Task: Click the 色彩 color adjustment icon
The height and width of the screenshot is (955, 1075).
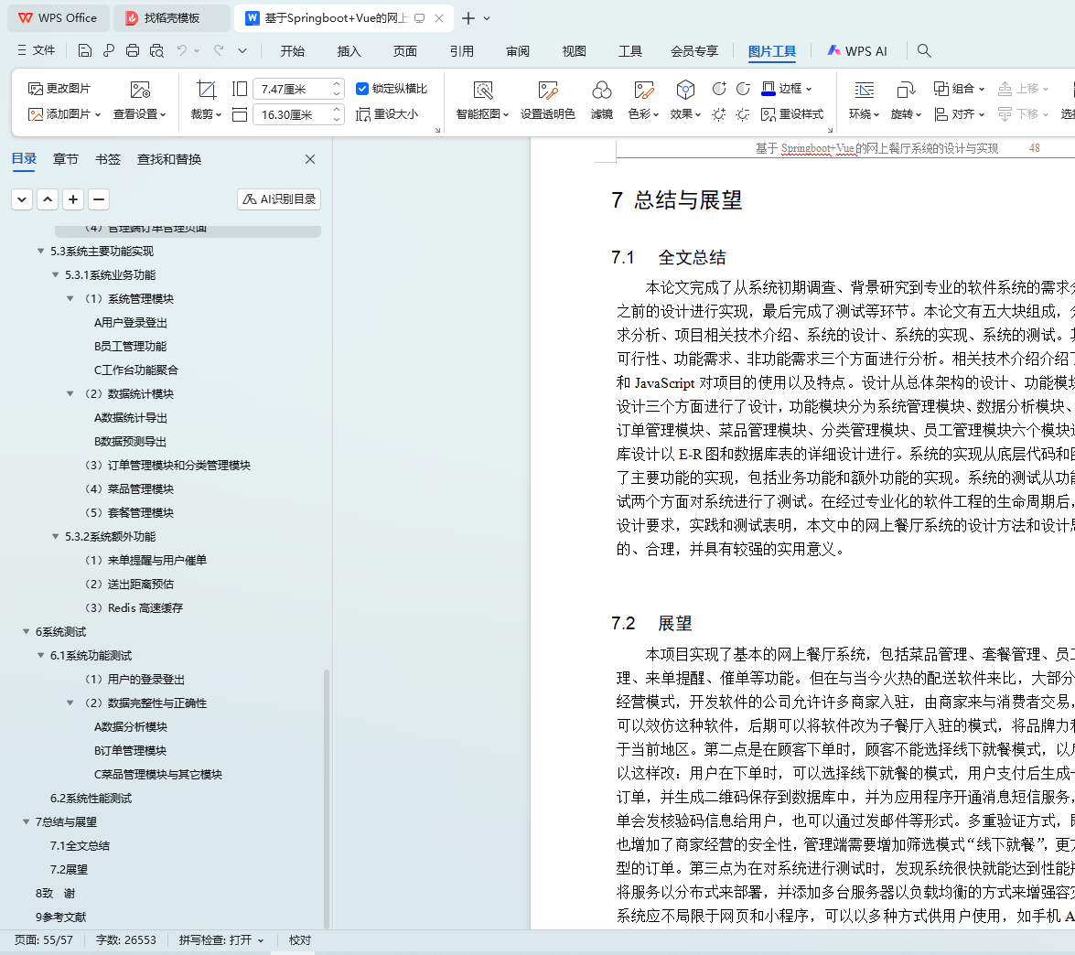Action: pyautogui.click(x=643, y=90)
